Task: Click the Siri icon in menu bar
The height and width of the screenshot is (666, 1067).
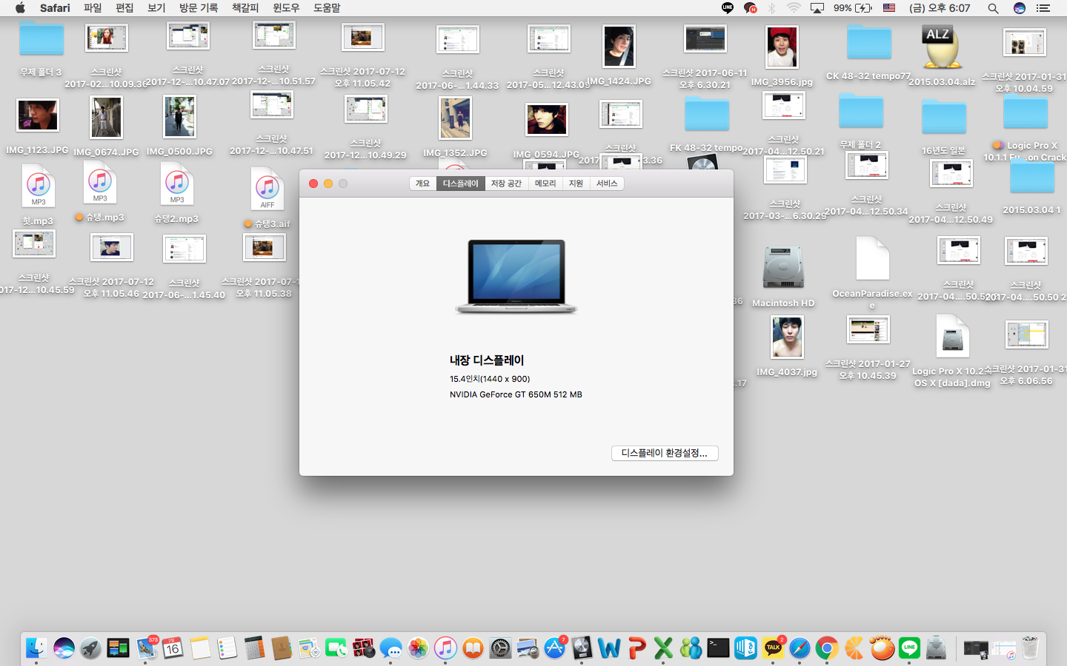Action: (1020, 8)
